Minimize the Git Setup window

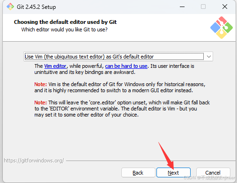pyautogui.click(x=182, y=7)
